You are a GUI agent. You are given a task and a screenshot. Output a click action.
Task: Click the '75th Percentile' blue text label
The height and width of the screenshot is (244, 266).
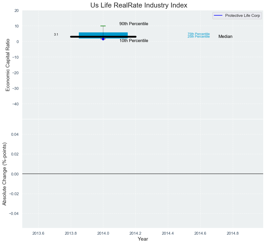[x=199, y=34]
